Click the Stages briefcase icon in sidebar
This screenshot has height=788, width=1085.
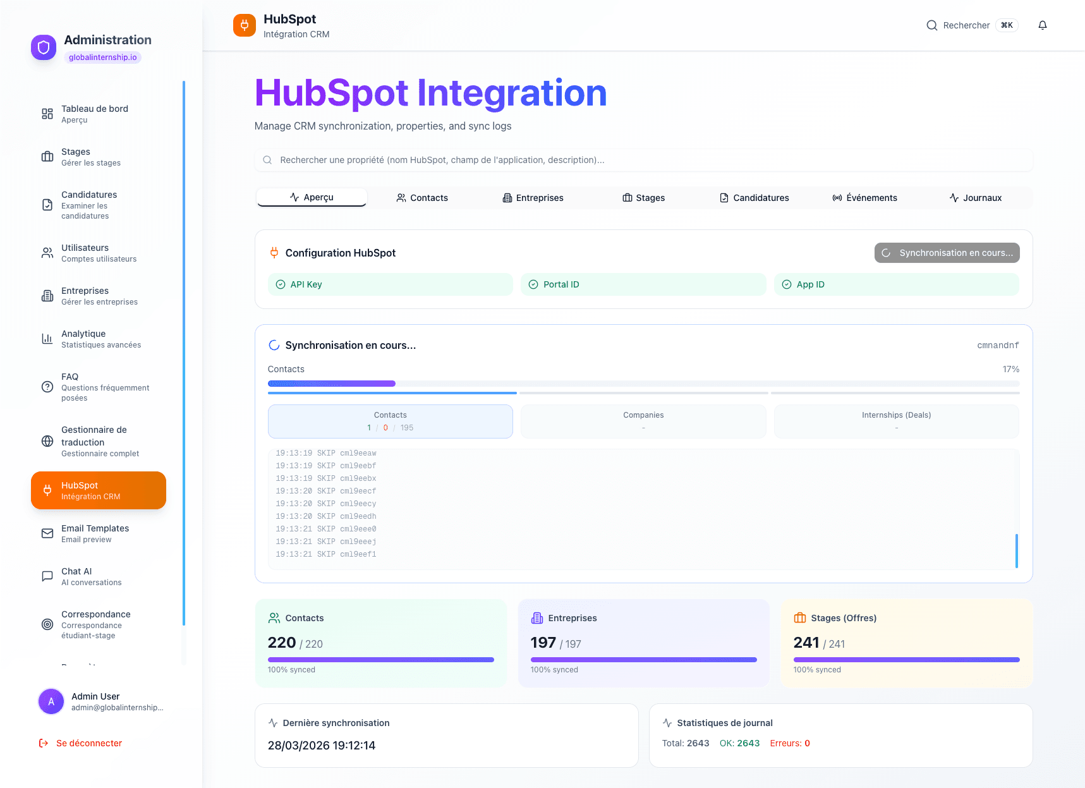(47, 157)
